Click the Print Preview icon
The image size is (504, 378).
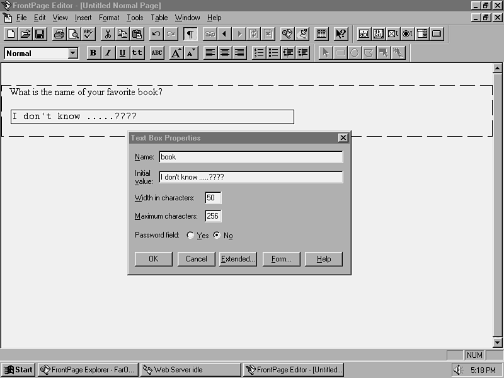pos(73,34)
